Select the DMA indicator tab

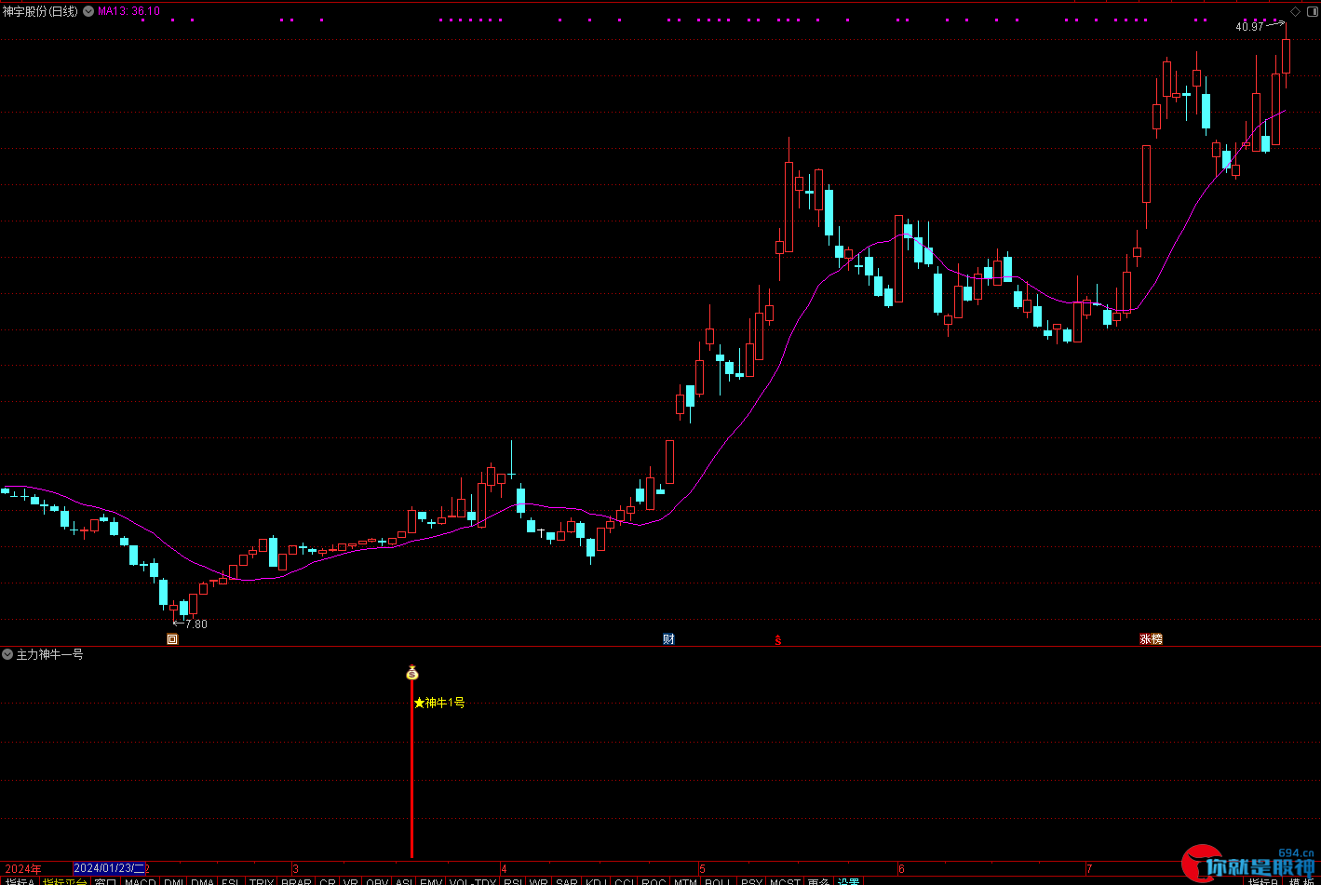click(203, 880)
